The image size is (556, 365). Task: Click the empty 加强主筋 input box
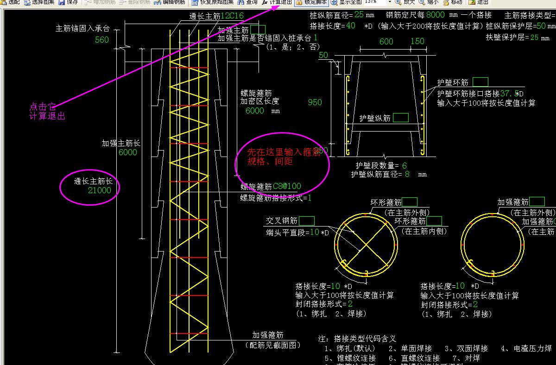point(258,30)
